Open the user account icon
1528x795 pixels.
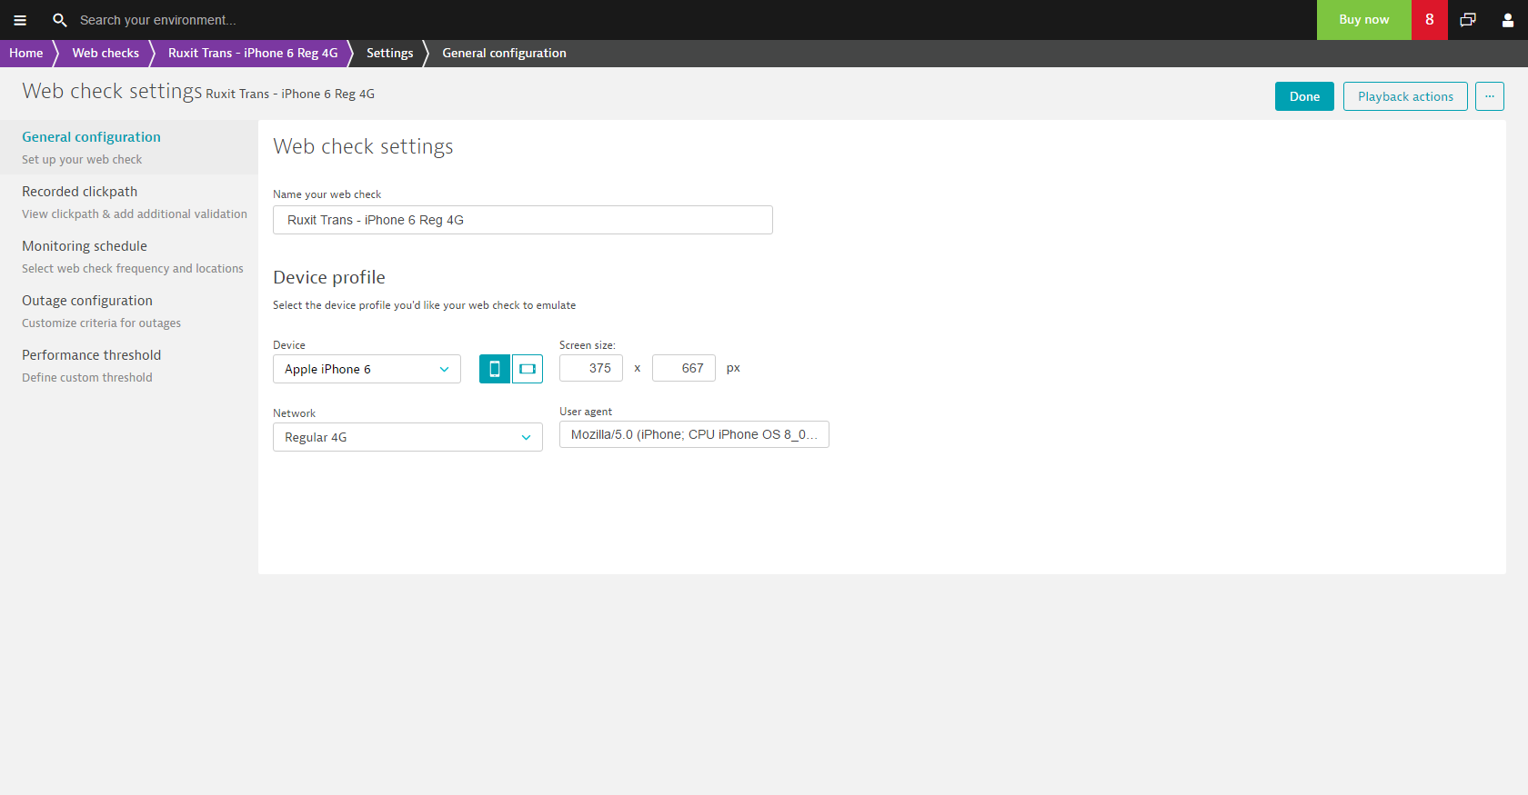[x=1508, y=20]
